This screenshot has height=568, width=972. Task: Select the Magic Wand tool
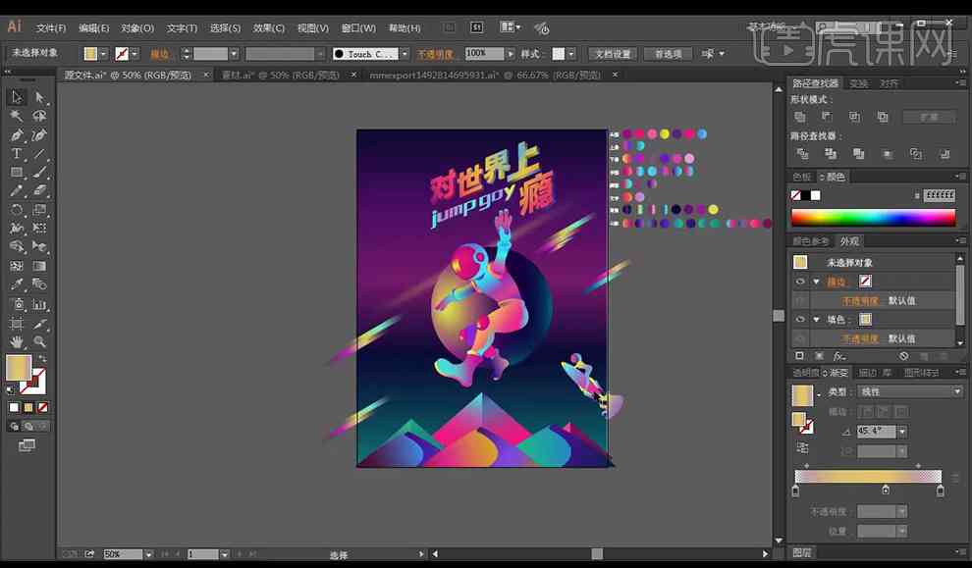[x=17, y=116]
